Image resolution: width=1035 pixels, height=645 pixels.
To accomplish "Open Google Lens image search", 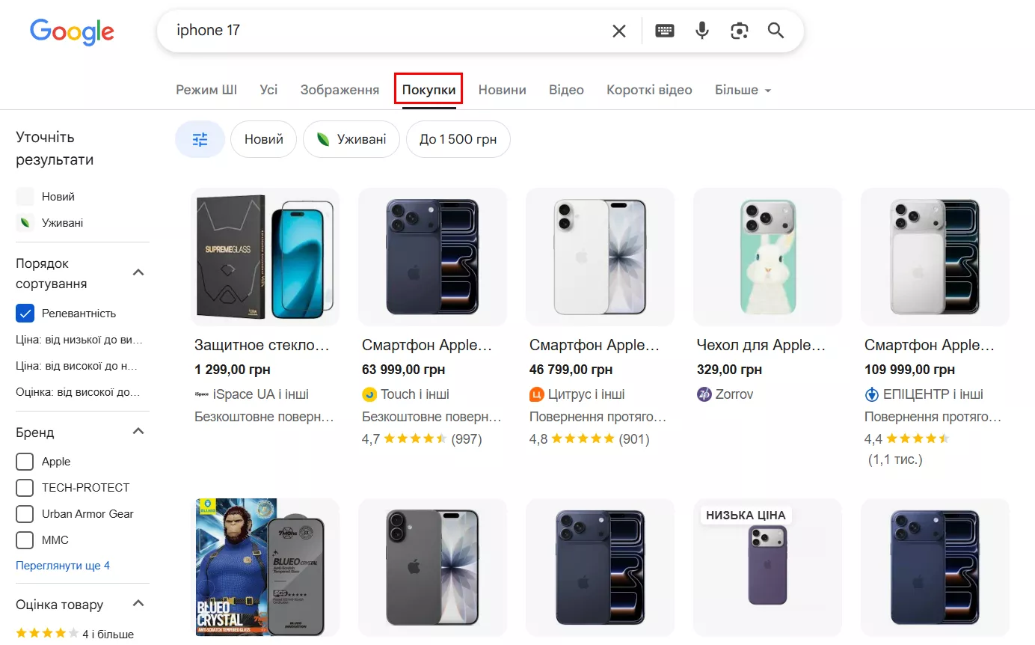I will click(x=739, y=31).
